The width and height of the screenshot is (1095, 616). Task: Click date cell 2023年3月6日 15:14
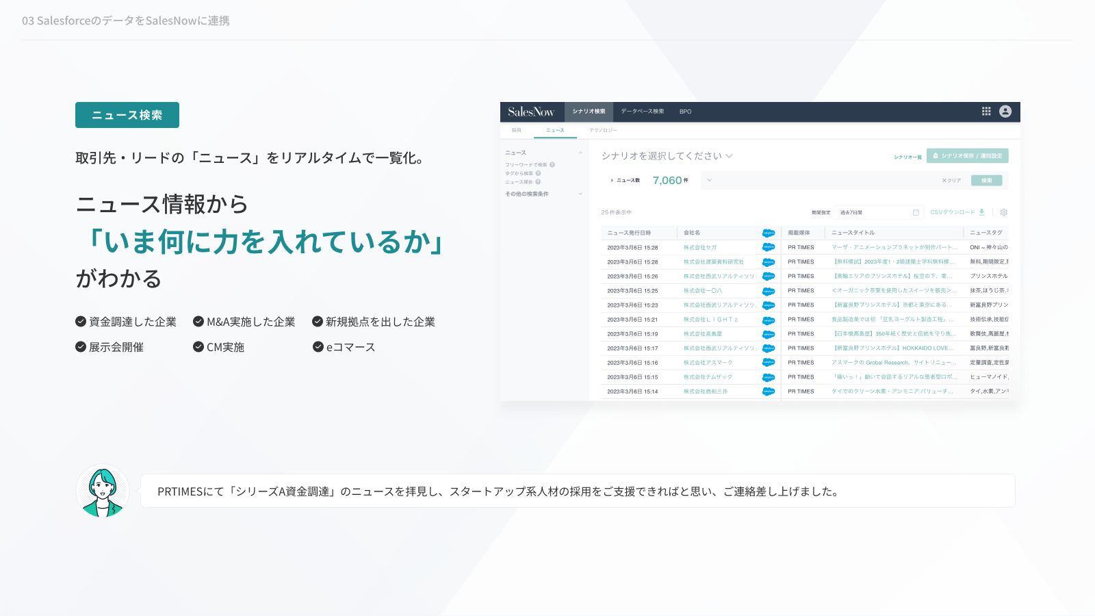tap(632, 392)
